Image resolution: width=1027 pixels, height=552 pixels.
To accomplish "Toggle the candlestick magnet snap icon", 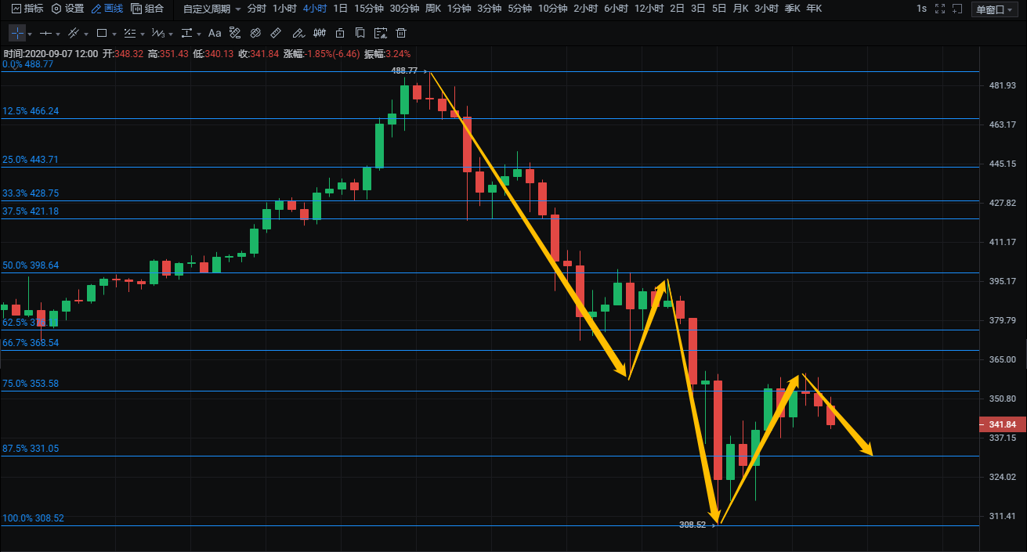I will coord(318,34).
